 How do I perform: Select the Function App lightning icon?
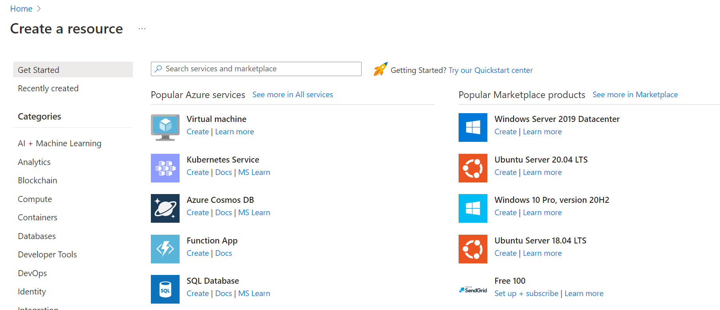click(x=165, y=249)
